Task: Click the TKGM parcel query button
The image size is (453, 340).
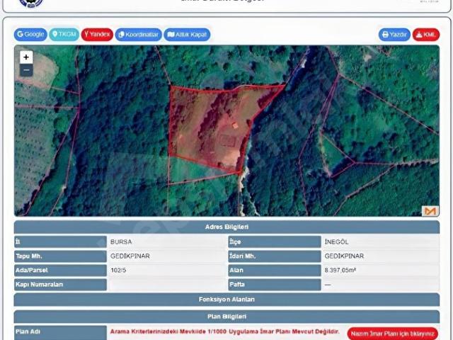Action: (x=64, y=35)
